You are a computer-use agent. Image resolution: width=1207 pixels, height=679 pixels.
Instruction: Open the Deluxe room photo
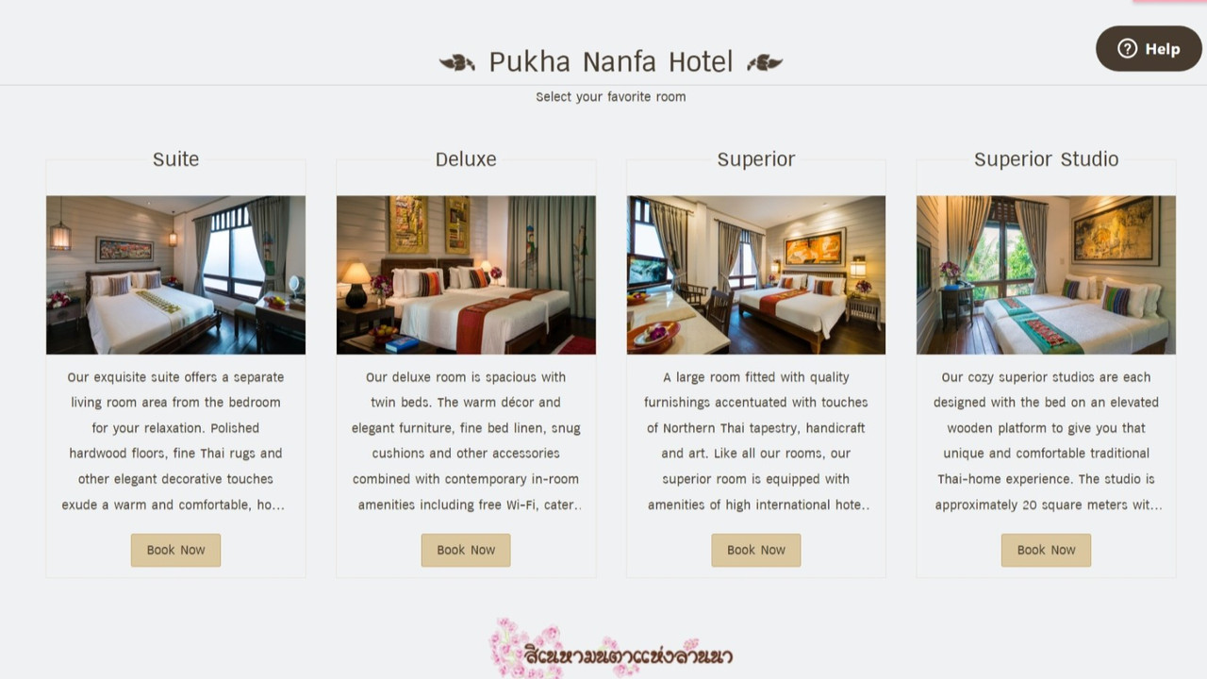click(466, 275)
